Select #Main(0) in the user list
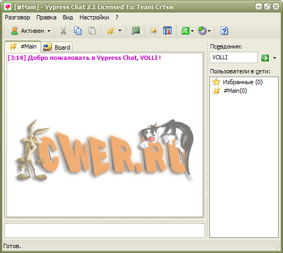Viewport: 283px width, 253px height. [x=235, y=91]
